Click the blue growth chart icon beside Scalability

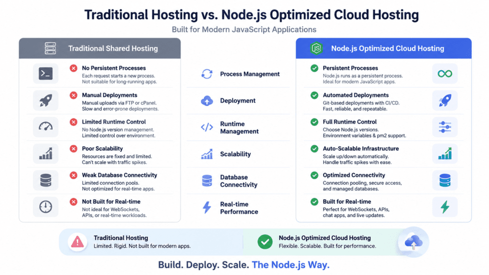(207, 154)
